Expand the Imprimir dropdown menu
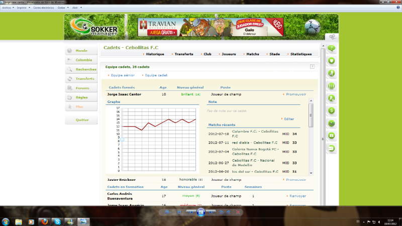This screenshot has width=402, height=226. click(23, 8)
